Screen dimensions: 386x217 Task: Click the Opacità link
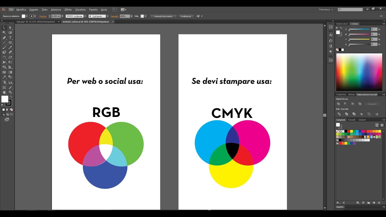point(114,16)
